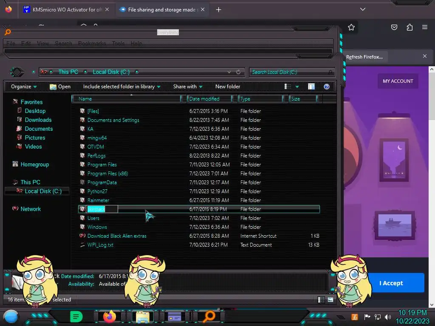Open a new Firefox tab
This screenshot has height=326, width=435.
(218, 9)
